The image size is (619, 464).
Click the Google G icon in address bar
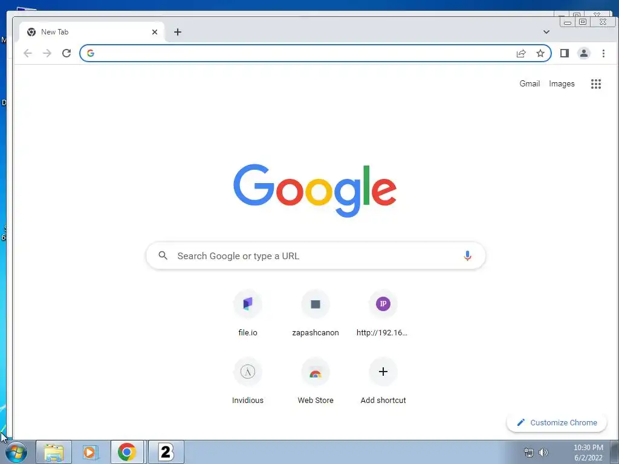(x=91, y=53)
